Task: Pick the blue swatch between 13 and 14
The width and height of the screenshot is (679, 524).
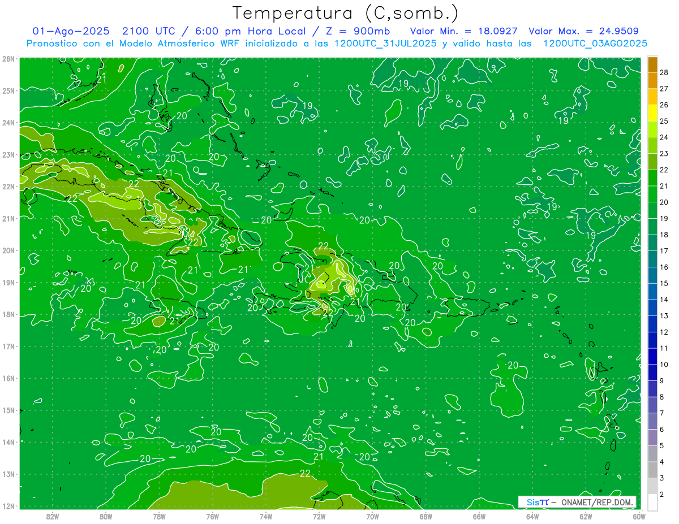Action: click(652, 308)
